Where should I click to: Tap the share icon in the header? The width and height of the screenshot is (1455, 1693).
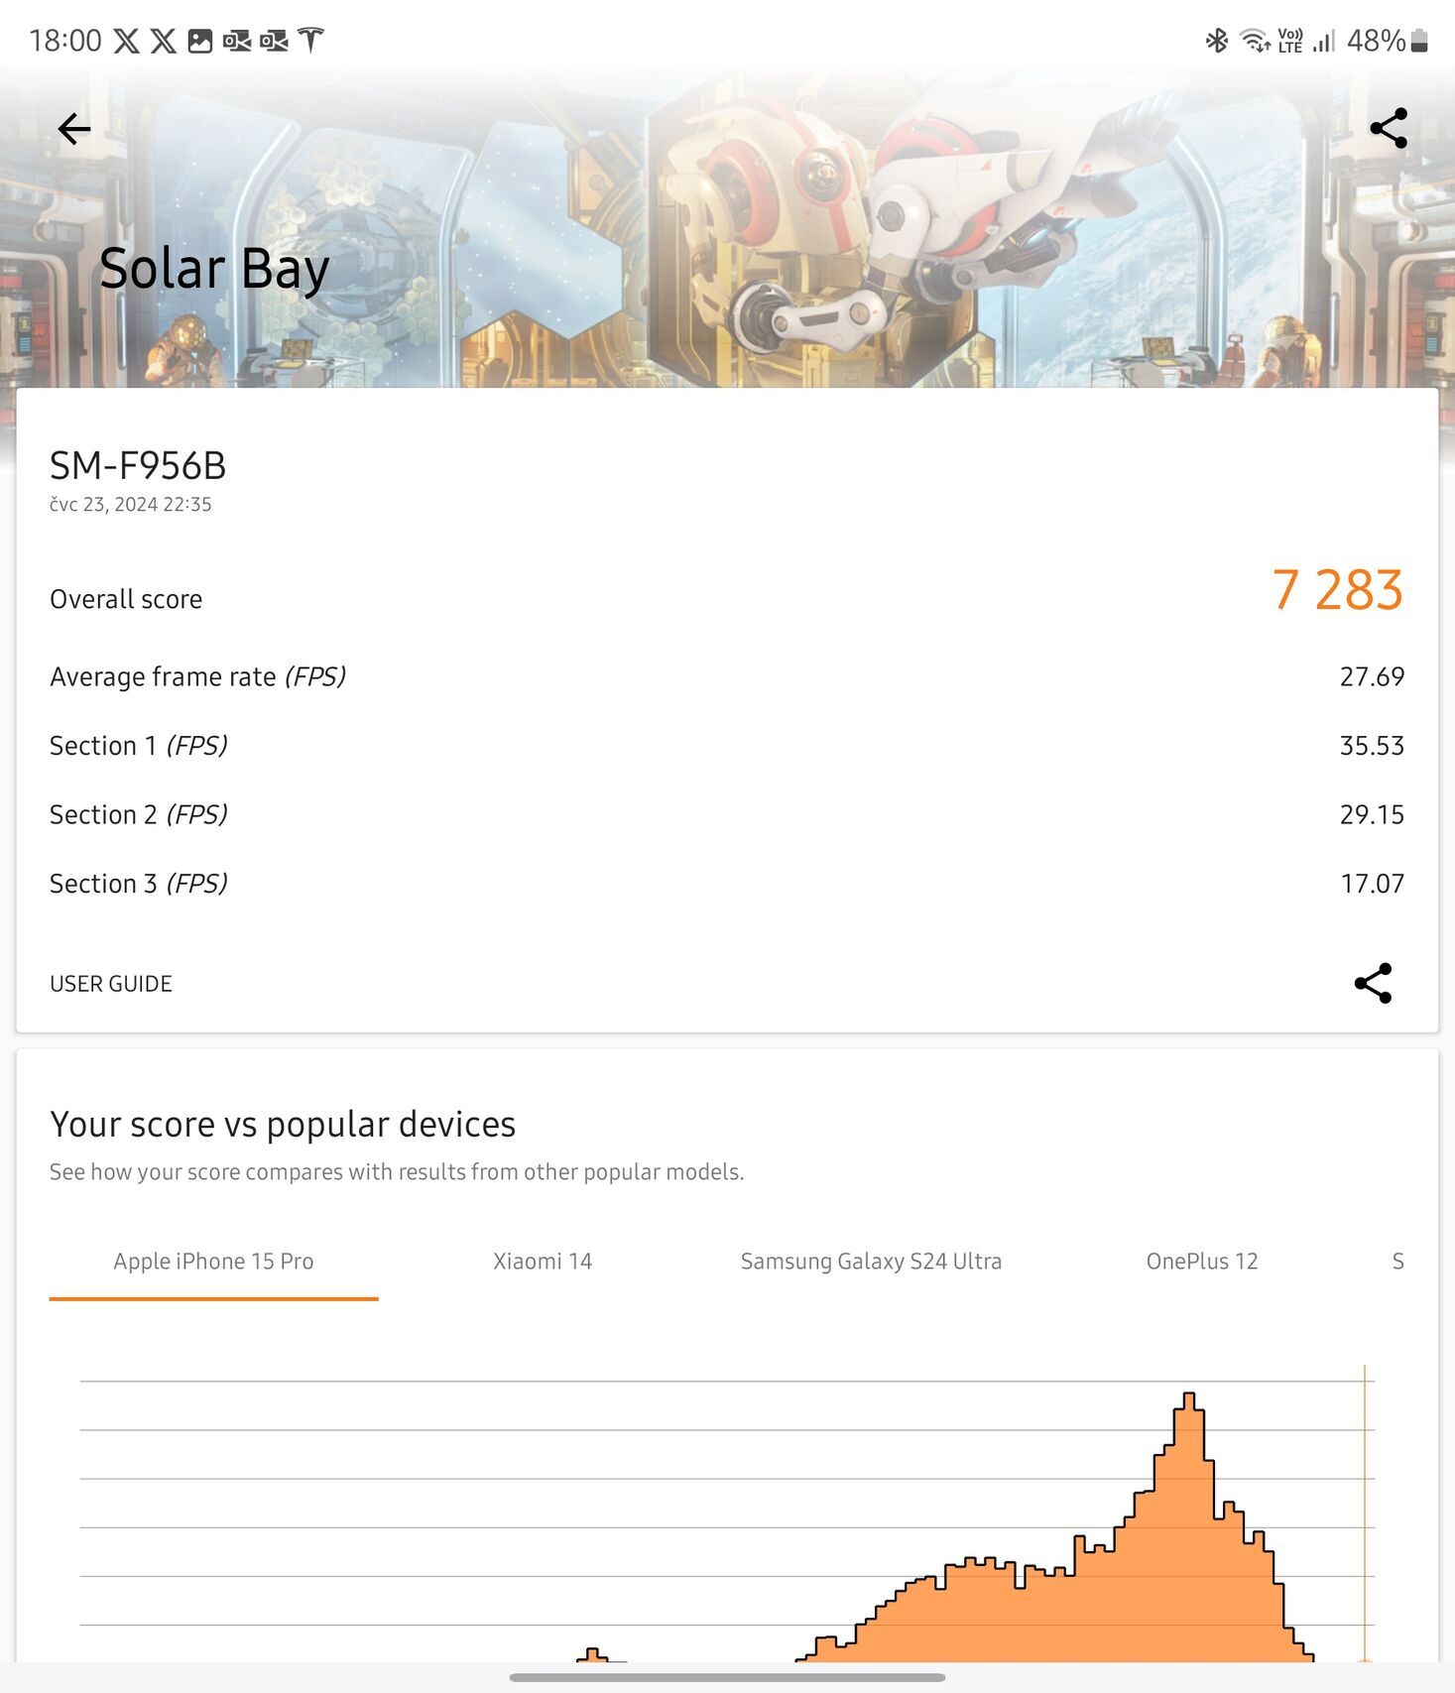coord(1388,129)
